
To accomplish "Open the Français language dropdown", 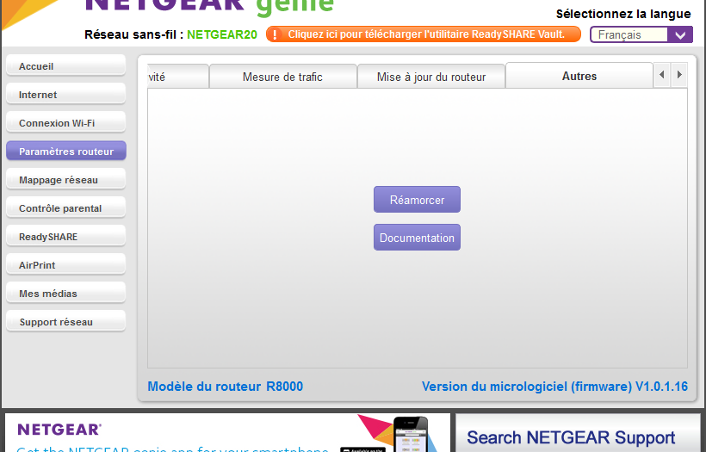I will (641, 34).
